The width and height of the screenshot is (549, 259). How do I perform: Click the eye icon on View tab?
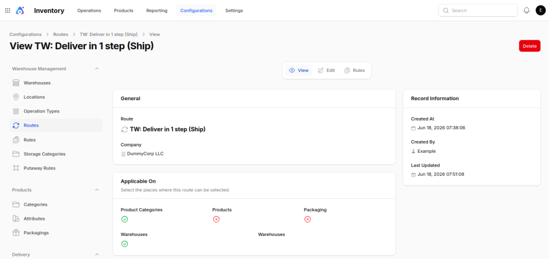[x=292, y=70]
